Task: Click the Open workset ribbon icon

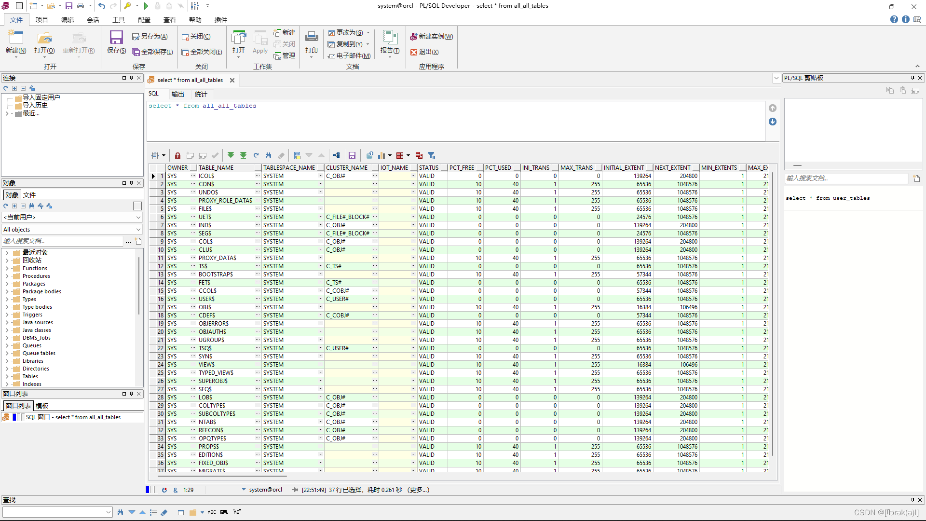Action: (239, 43)
